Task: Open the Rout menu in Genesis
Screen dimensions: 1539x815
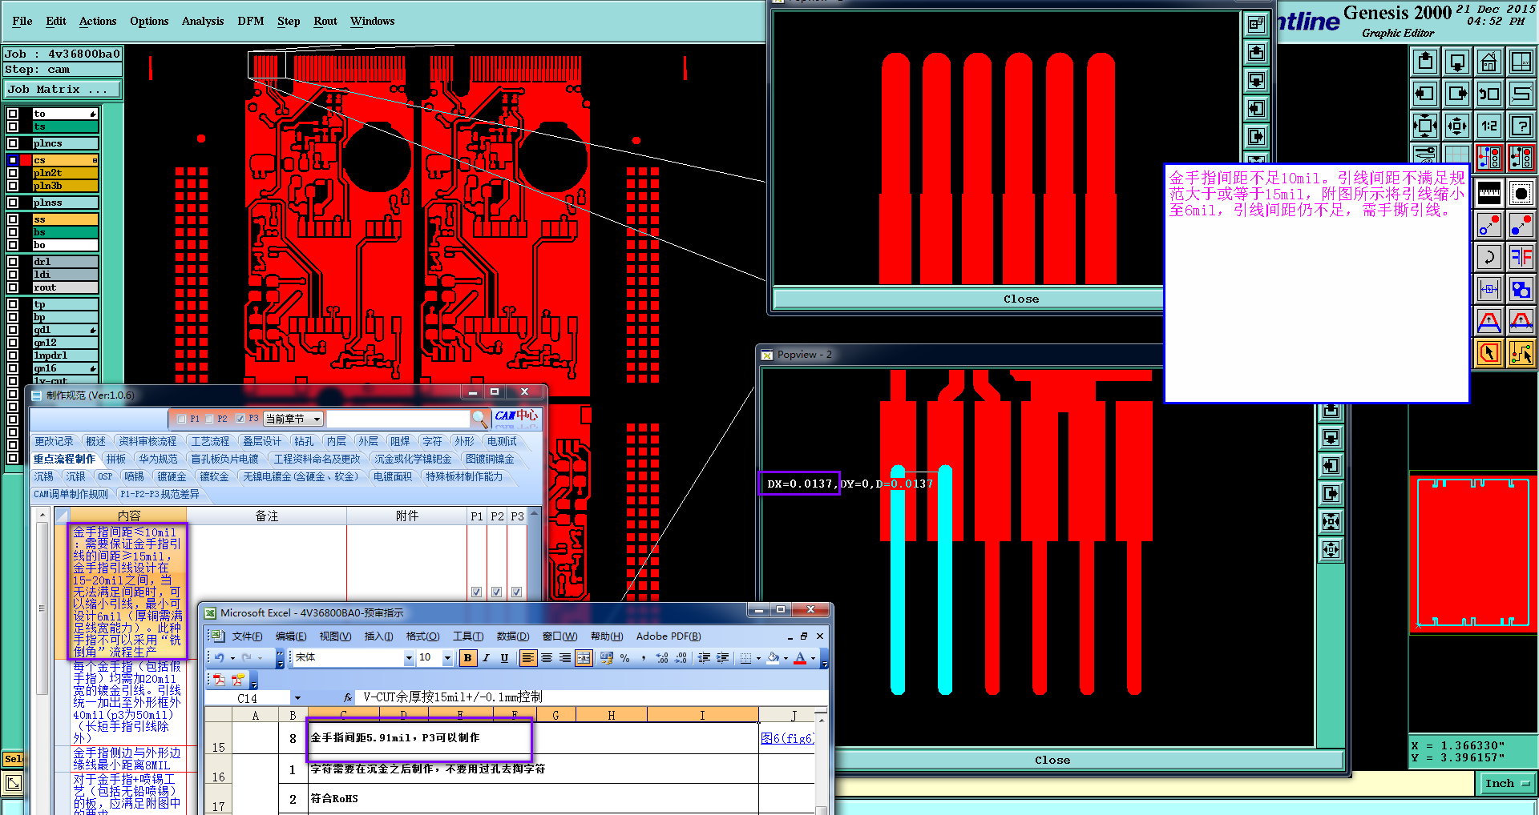Action: click(325, 22)
